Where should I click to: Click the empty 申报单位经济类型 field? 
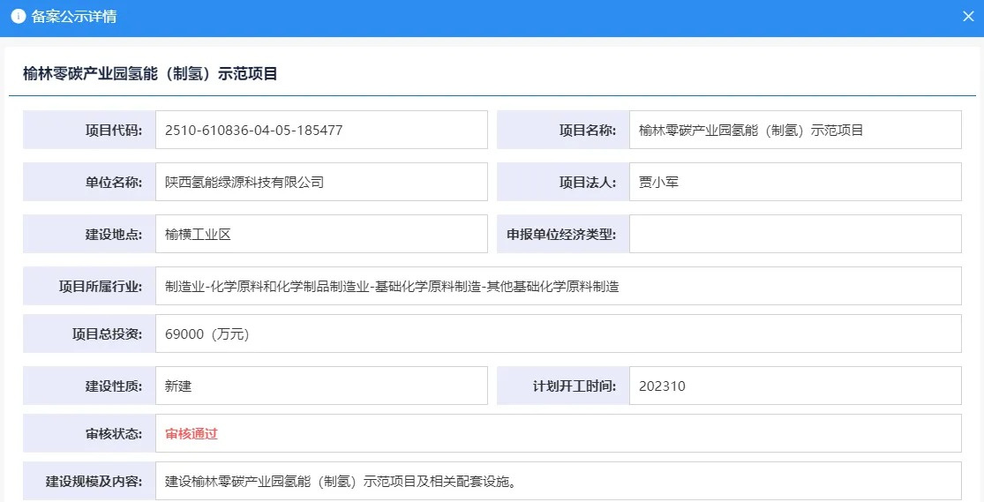pos(794,234)
